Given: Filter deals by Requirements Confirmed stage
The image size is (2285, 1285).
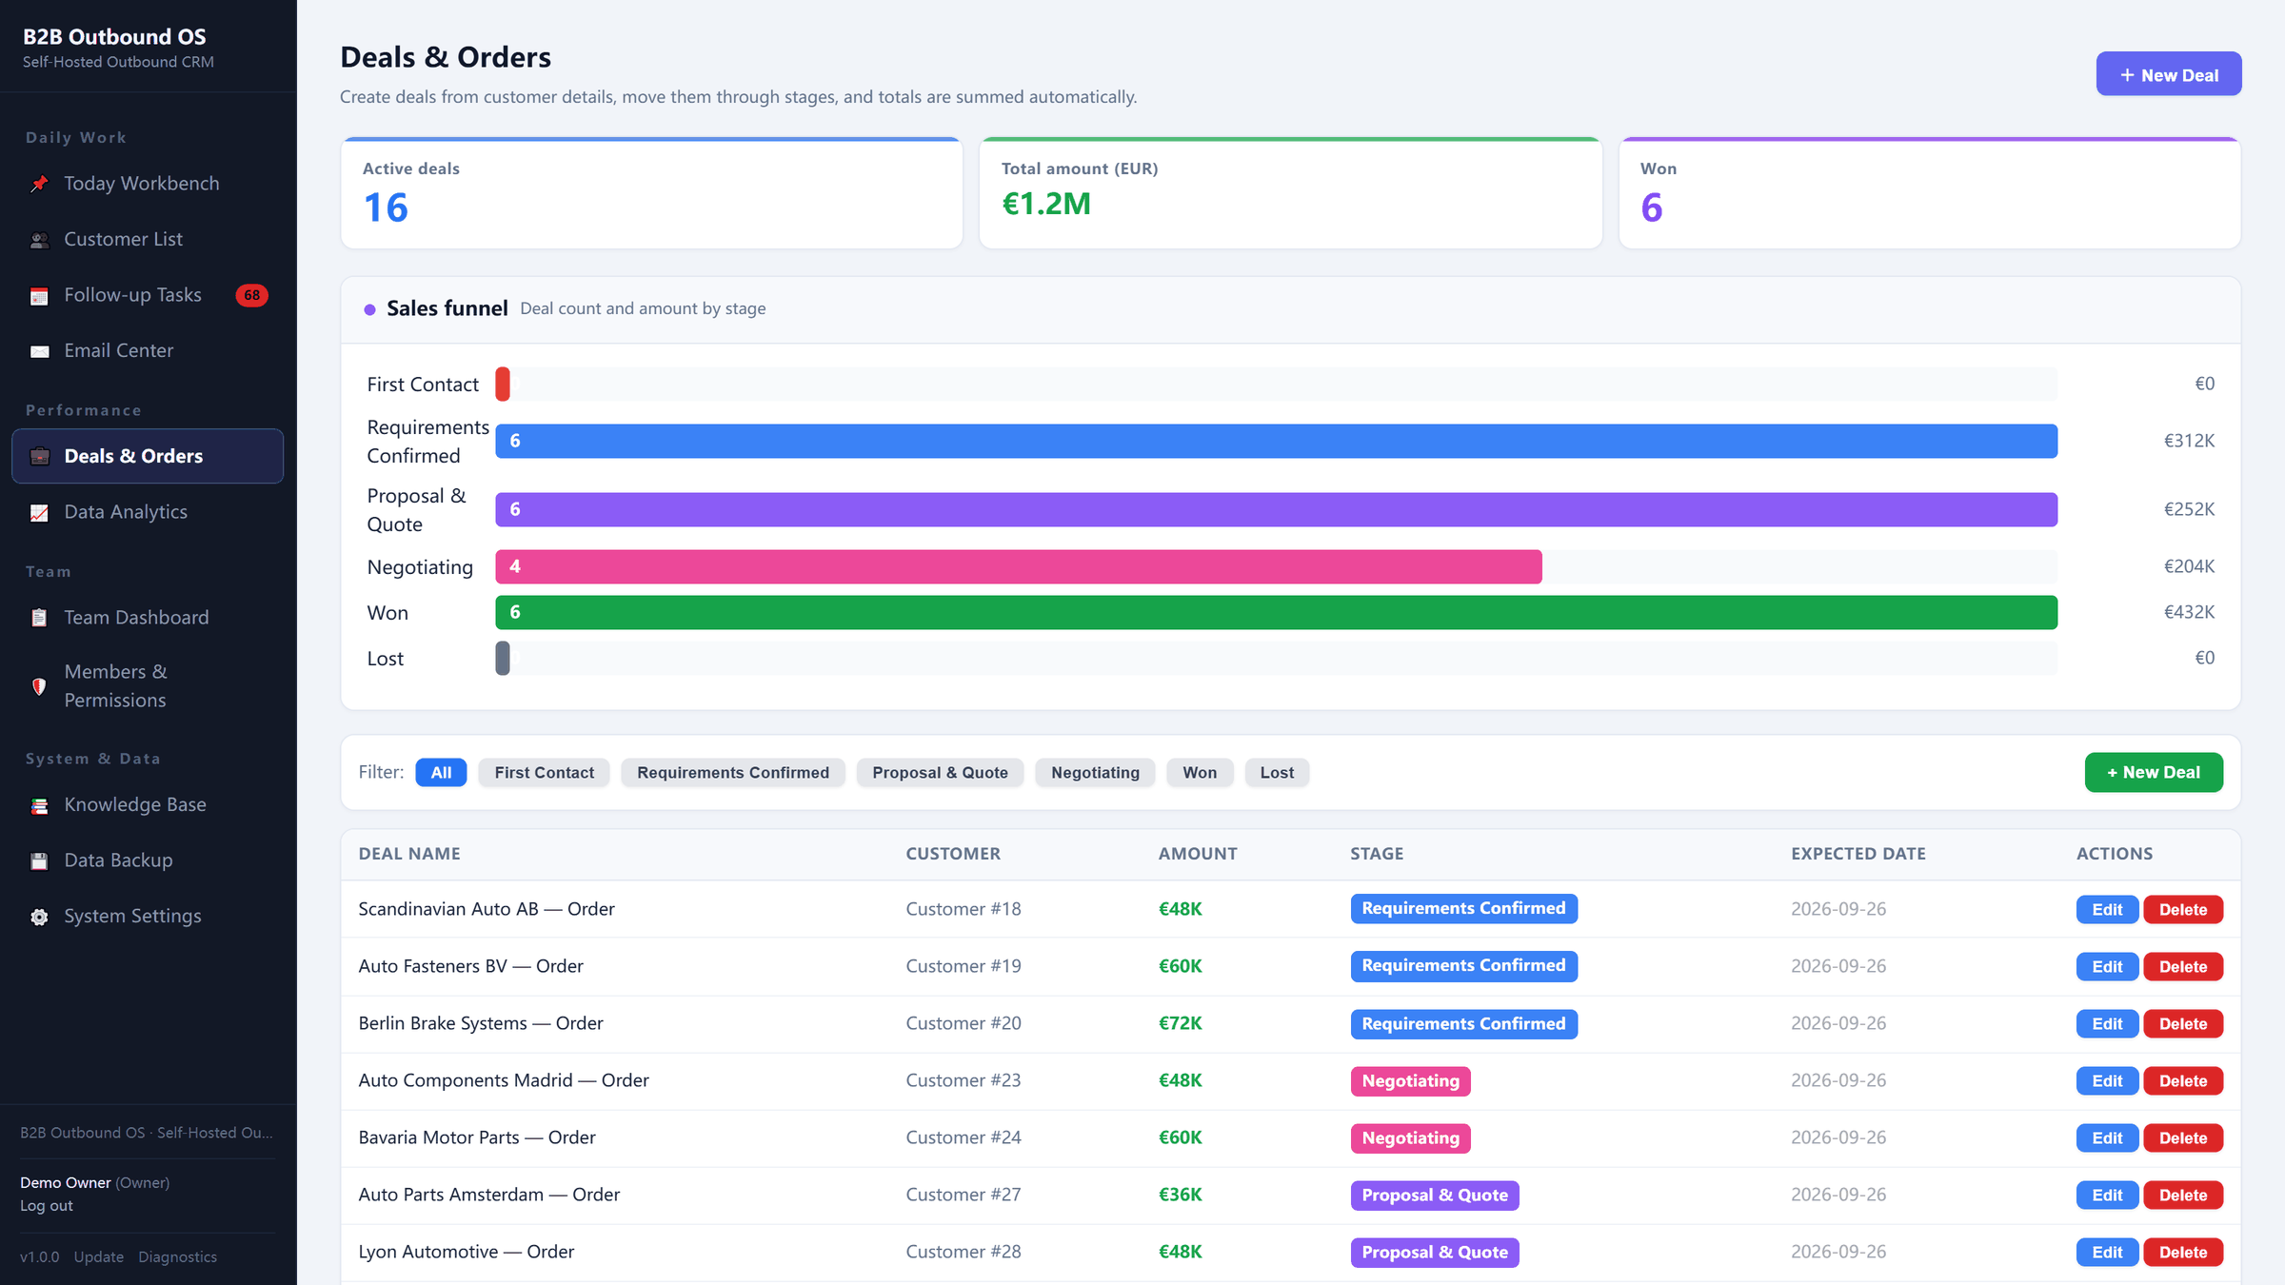Looking at the screenshot, I should click(x=733, y=772).
